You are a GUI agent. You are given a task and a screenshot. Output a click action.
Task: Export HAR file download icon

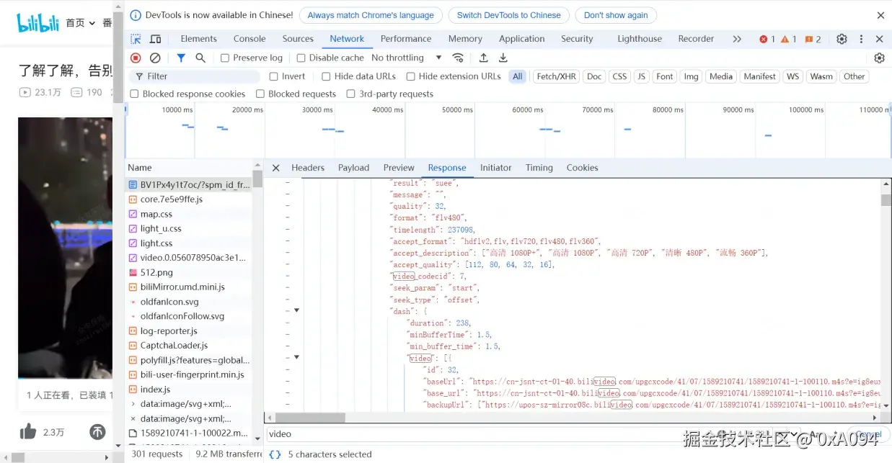[503, 58]
